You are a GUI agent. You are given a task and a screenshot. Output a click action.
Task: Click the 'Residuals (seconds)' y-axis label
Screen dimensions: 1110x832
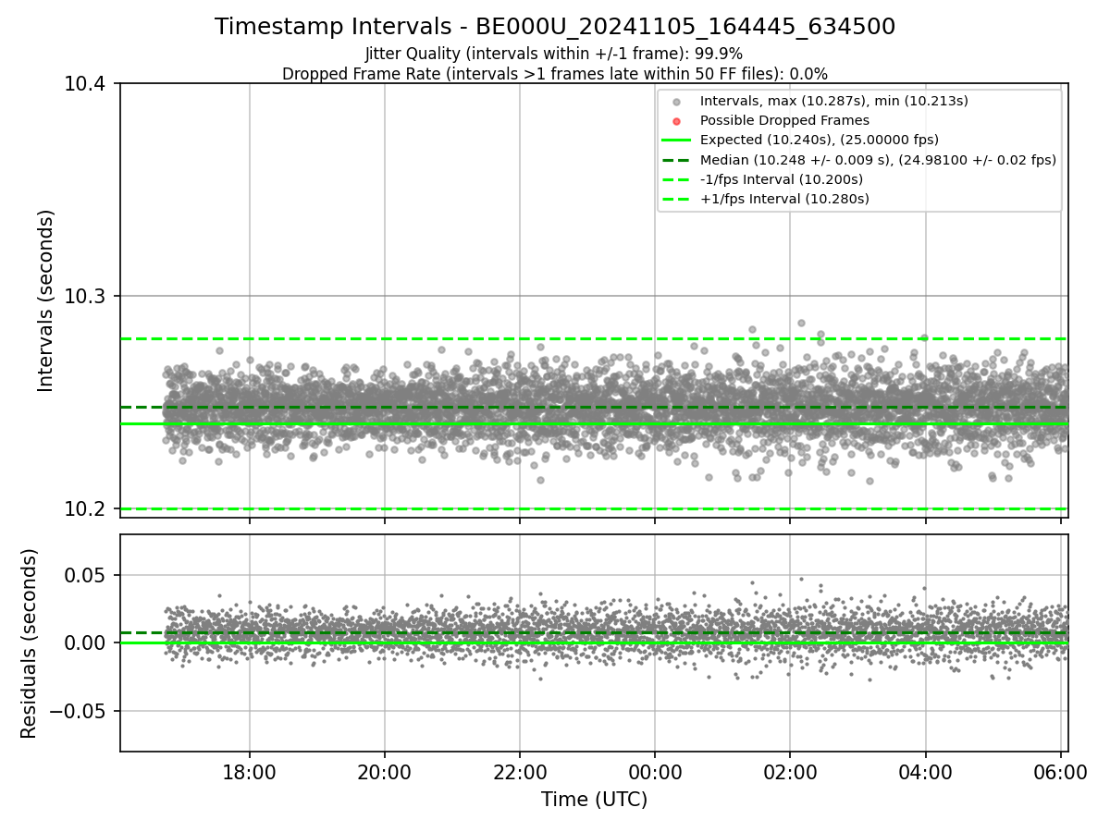30,643
